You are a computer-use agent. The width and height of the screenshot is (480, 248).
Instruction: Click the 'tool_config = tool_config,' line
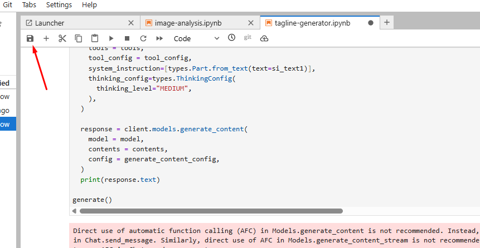coord(140,58)
